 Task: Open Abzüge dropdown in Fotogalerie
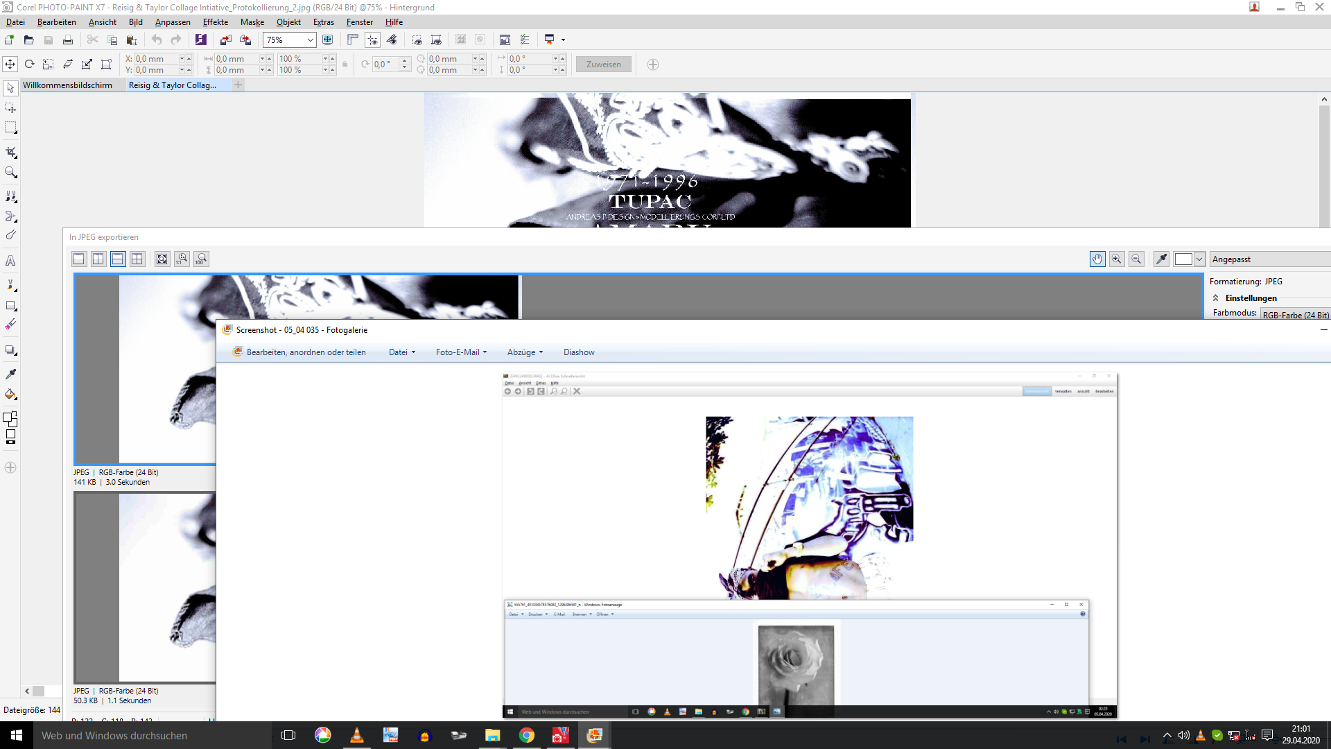coord(525,352)
